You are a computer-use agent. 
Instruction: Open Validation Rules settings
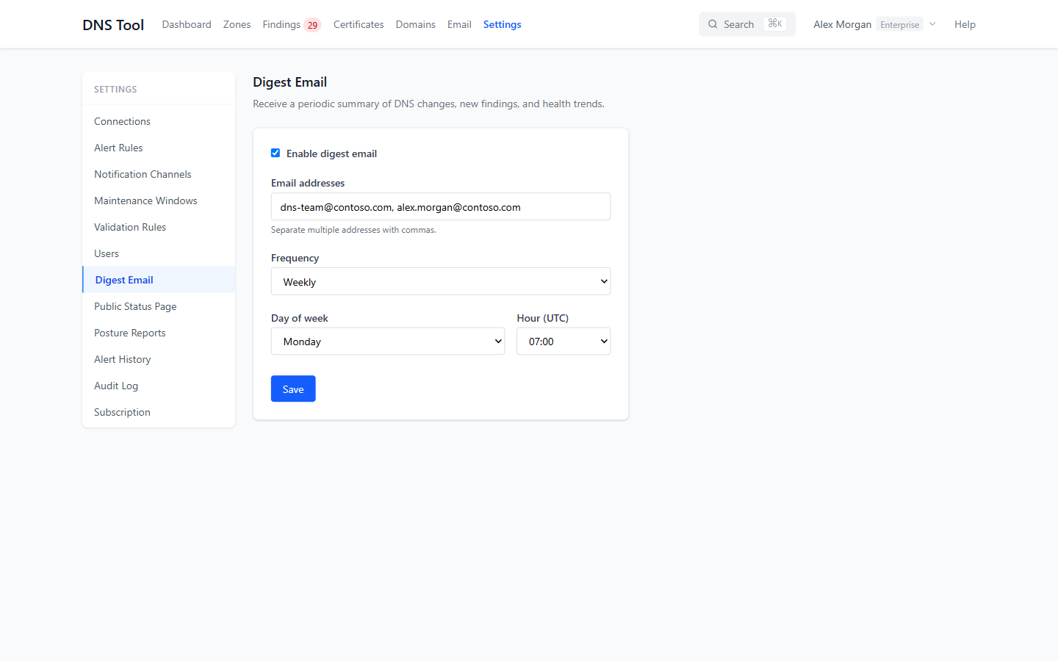click(159, 227)
